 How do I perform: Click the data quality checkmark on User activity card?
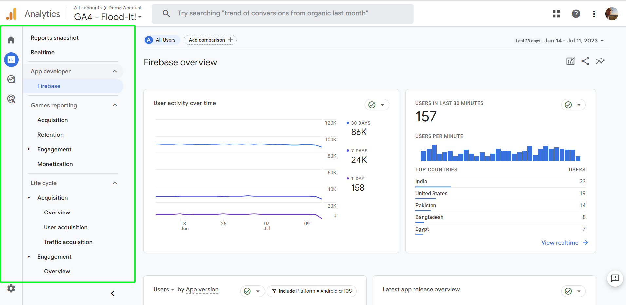[x=372, y=105]
